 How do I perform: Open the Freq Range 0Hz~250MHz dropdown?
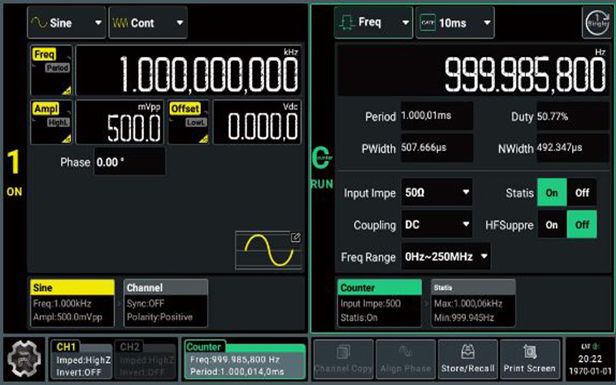(x=446, y=256)
